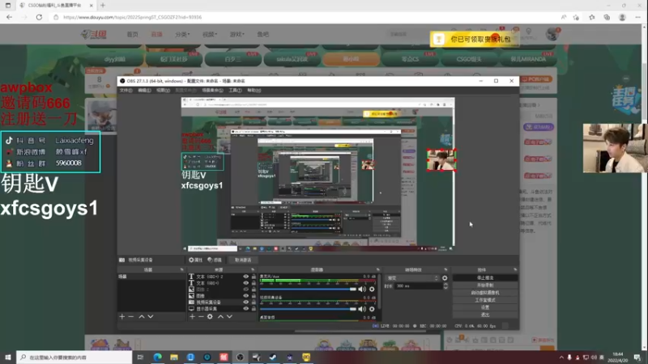This screenshot has height=364, width=648.
Task: Open Windows Start menu
Action: pos(8,358)
